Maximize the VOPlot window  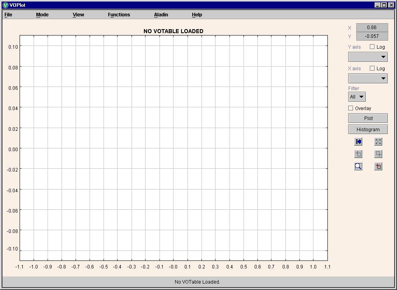(x=384, y=5)
